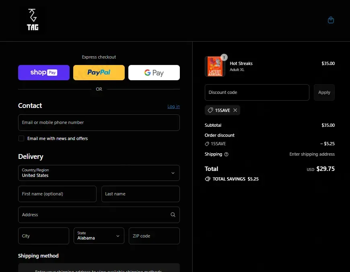The width and height of the screenshot is (350, 272).
Task: Apply the discount code
Action: 324,92
